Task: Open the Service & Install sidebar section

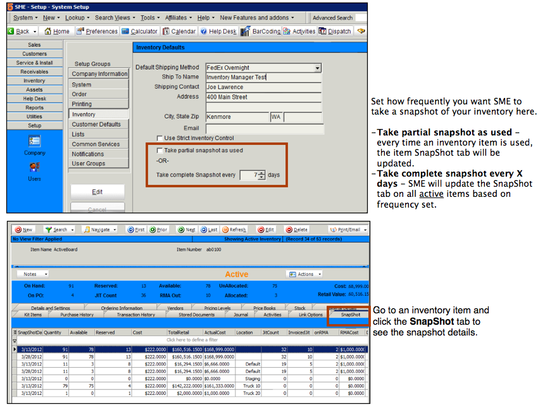Action: tap(34, 63)
